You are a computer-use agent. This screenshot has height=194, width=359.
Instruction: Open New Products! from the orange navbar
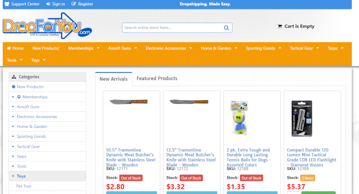pyautogui.click(x=46, y=48)
